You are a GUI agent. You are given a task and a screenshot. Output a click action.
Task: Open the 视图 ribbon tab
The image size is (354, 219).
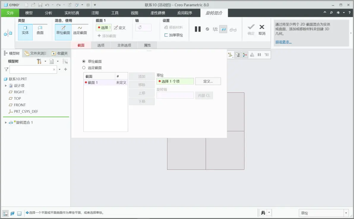134,13
